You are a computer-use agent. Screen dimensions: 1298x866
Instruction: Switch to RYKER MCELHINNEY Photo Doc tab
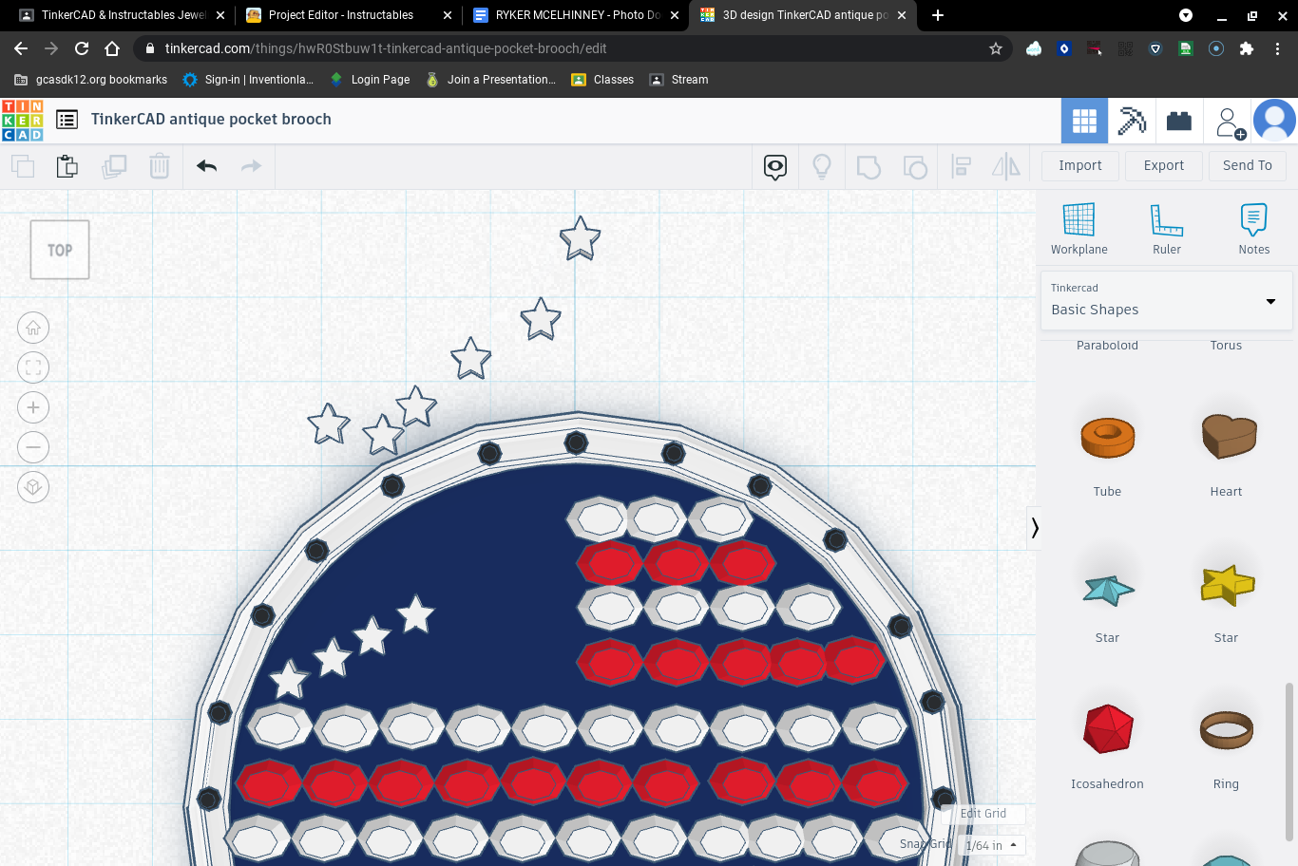[x=576, y=15]
